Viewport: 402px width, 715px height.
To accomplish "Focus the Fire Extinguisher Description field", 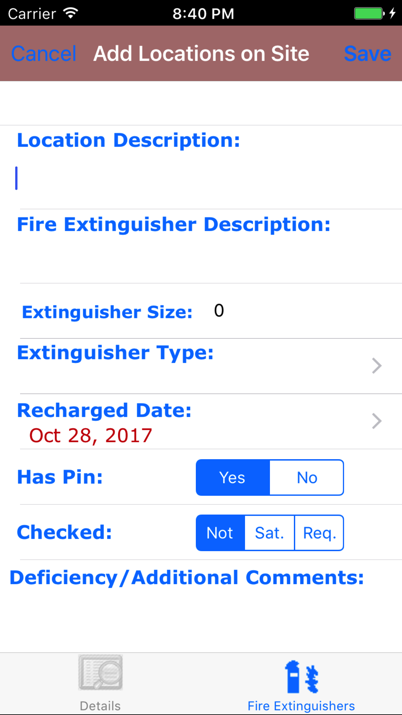I will (207, 259).
